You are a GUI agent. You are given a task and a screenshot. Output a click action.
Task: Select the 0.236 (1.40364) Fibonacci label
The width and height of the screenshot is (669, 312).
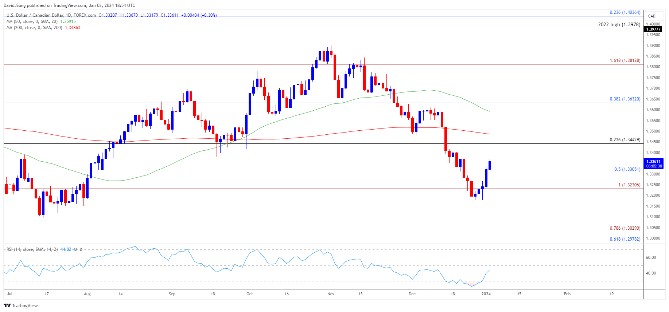tap(625, 12)
